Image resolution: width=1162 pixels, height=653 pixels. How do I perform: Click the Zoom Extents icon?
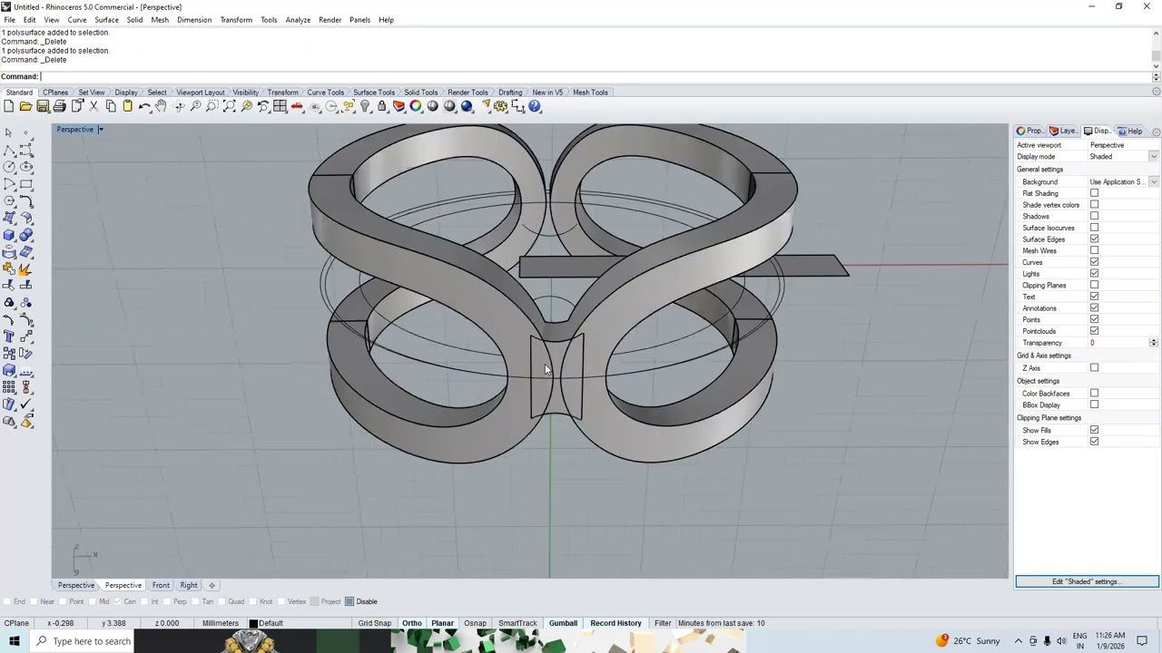click(230, 107)
